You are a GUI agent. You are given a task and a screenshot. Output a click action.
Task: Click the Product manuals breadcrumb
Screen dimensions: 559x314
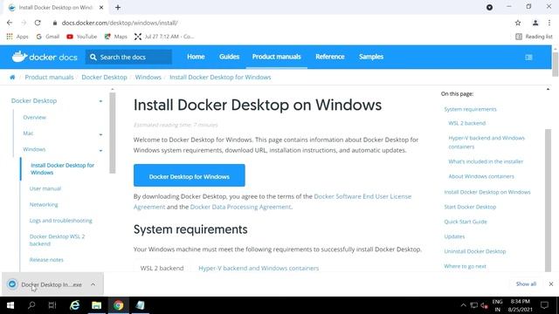[x=49, y=78]
